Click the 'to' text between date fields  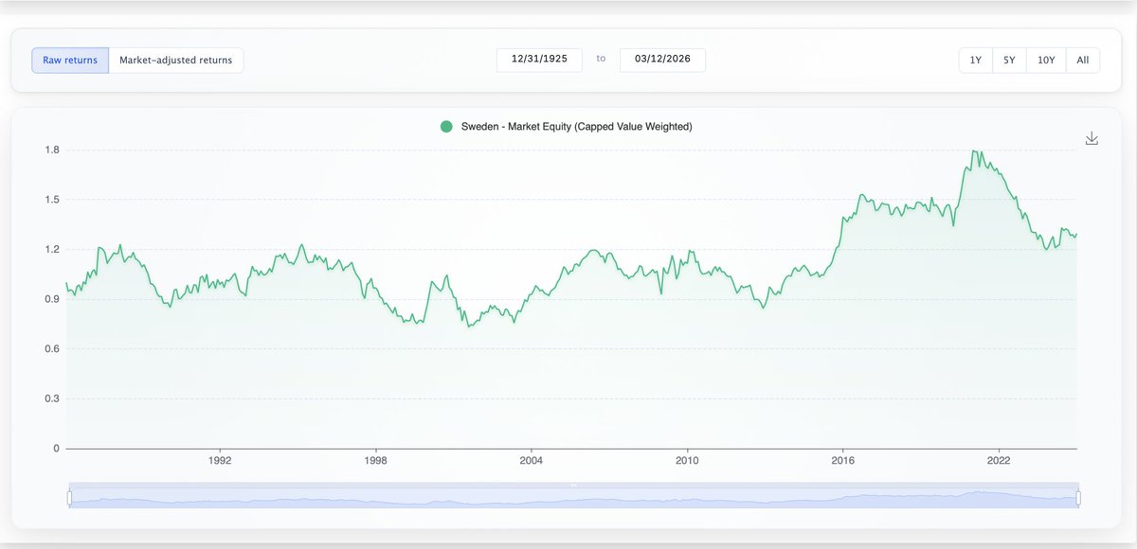point(601,59)
